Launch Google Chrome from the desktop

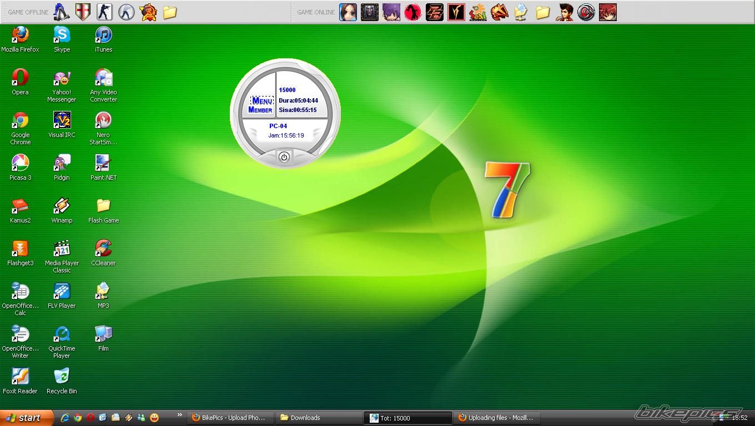(20, 121)
